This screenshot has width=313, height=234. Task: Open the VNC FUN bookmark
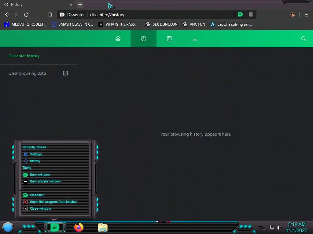[x=194, y=24]
